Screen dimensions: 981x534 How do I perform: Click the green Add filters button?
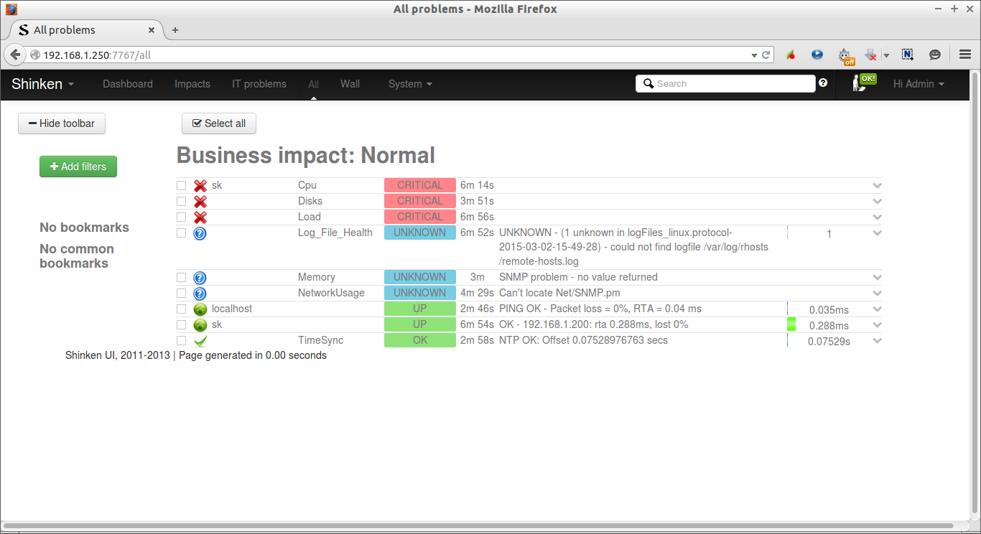pos(78,167)
